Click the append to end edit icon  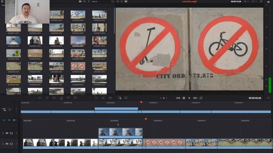coord(47,98)
